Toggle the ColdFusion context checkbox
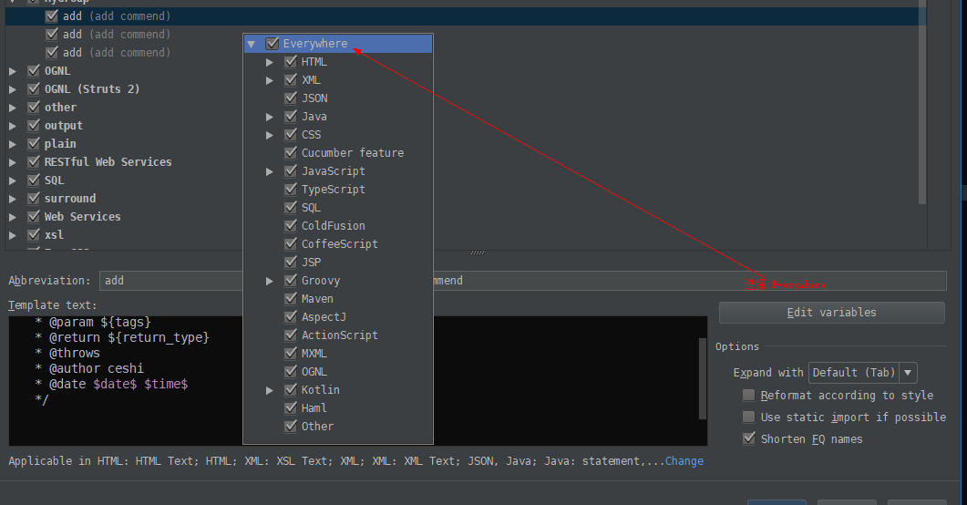Screen dimensions: 967x505 click(291, 226)
